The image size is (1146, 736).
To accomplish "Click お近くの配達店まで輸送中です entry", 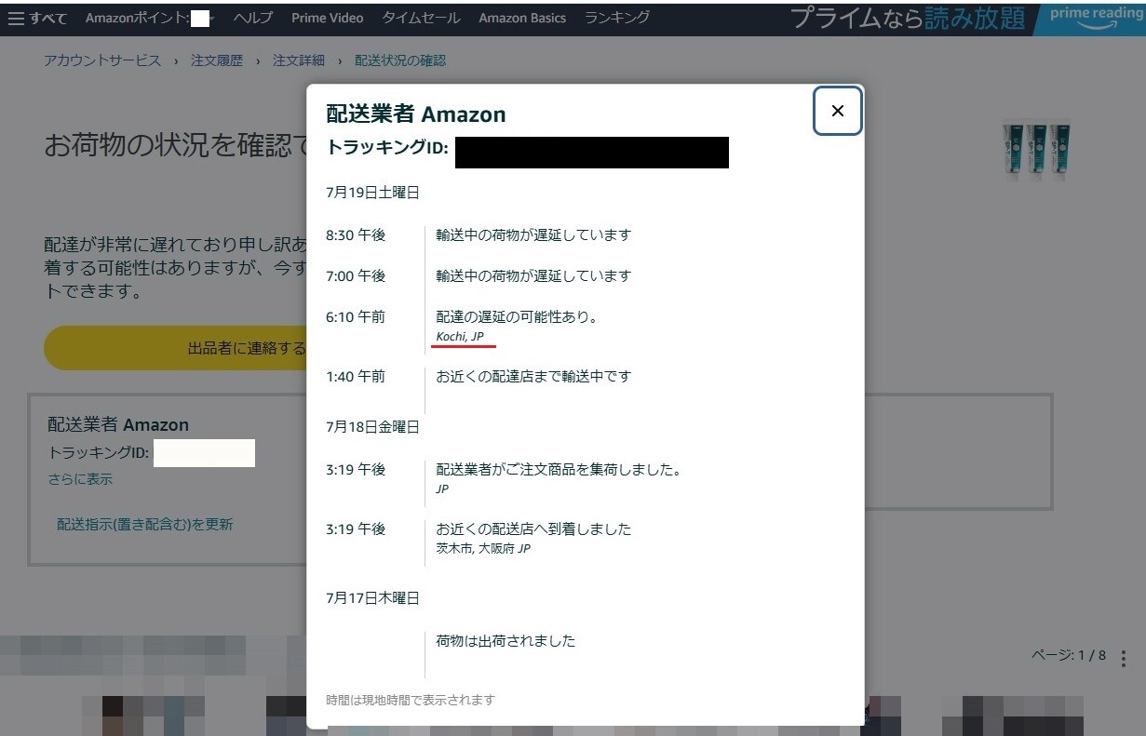I will pyautogui.click(x=533, y=376).
